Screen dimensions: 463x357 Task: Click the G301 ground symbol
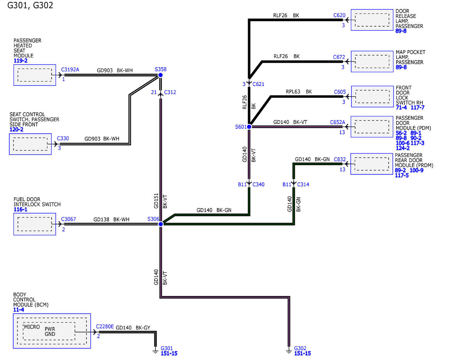pyautogui.click(x=155, y=350)
